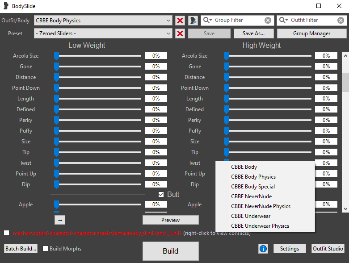Open the Group Manager

pos(311,33)
